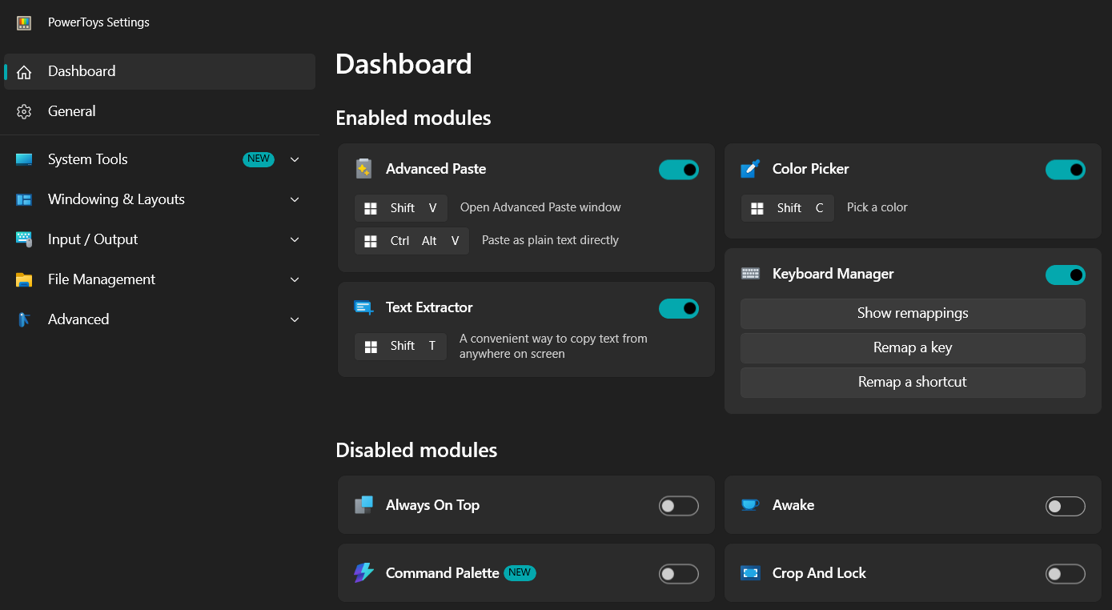Disable the Advanced Paste module toggle
Image resolution: width=1112 pixels, height=610 pixels.
point(679,170)
